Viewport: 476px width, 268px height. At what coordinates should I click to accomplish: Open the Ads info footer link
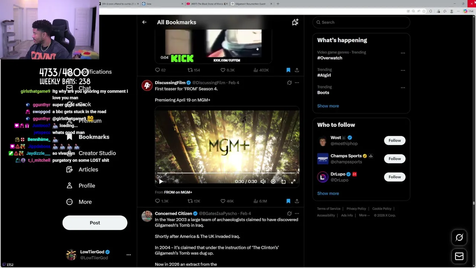click(x=347, y=216)
